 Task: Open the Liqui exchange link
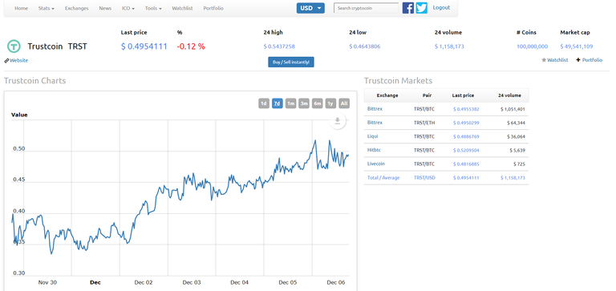pos(372,136)
